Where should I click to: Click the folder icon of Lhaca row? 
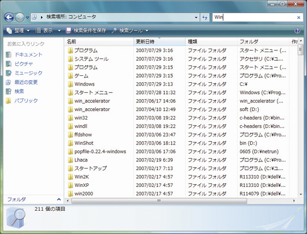pyautogui.click(x=70, y=160)
